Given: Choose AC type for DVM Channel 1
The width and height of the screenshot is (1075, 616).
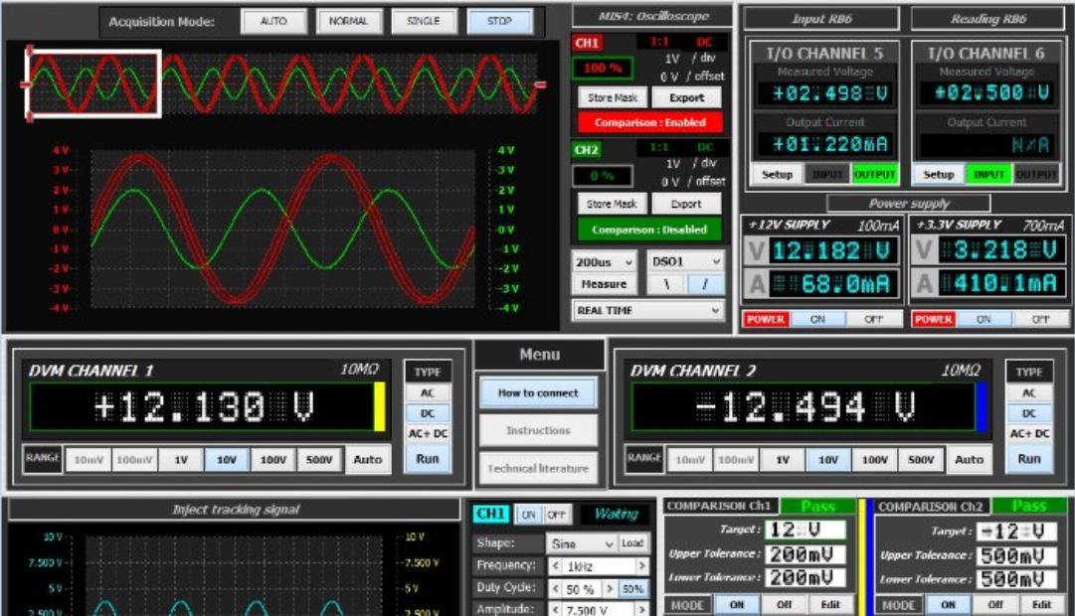Looking at the screenshot, I should [428, 393].
